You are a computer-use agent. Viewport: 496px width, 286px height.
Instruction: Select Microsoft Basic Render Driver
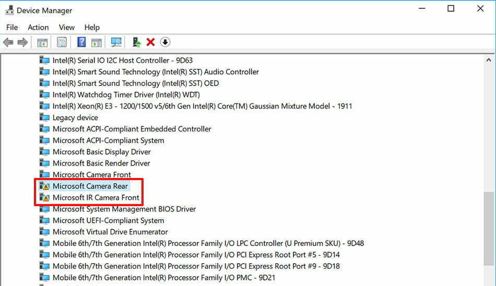click(101, 163)
